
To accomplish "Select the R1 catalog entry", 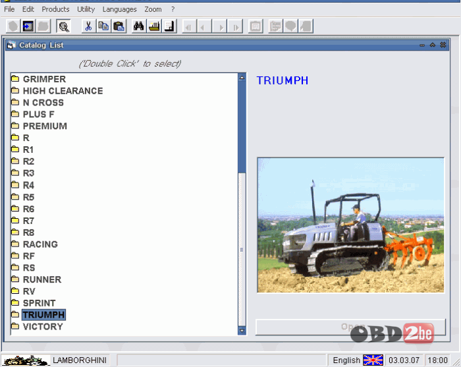I will pos(28,150).
